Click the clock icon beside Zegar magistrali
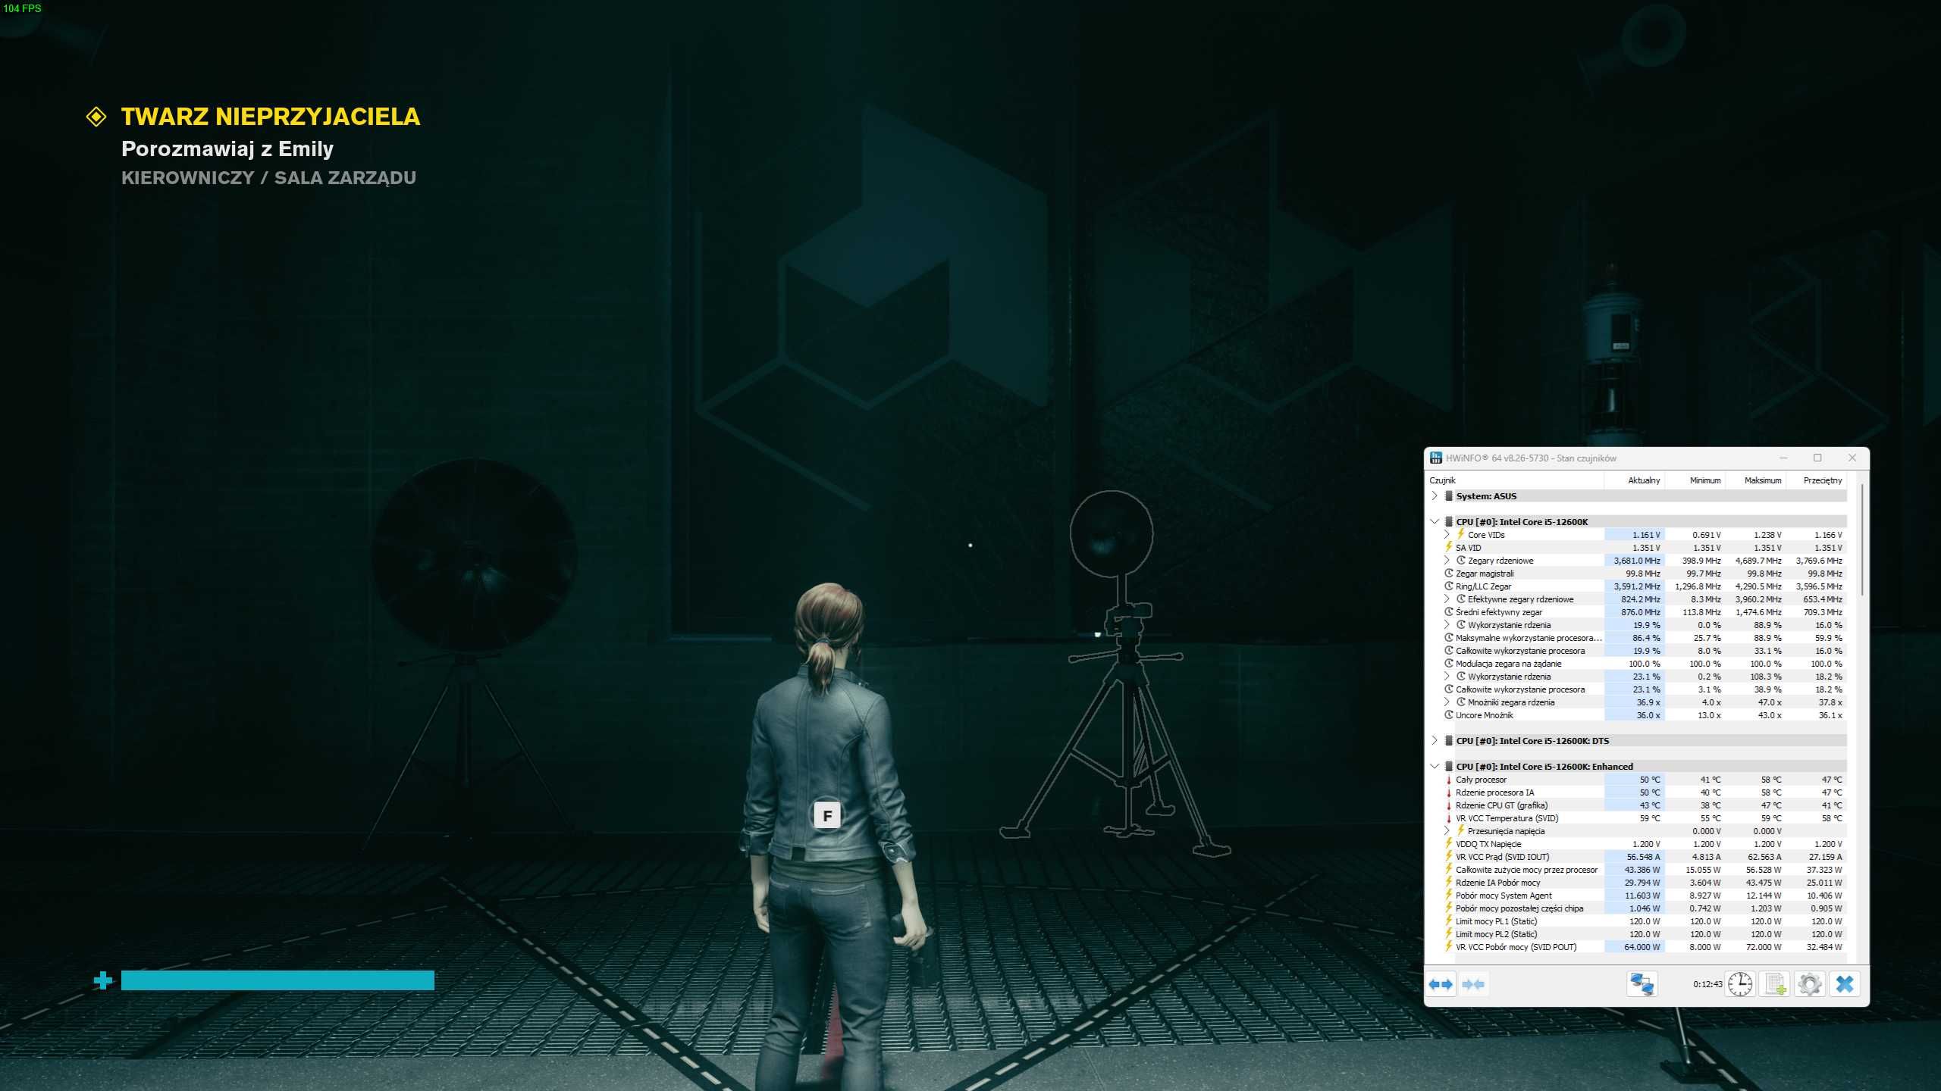The image size is (1941, 1091). coord(1449,574)
